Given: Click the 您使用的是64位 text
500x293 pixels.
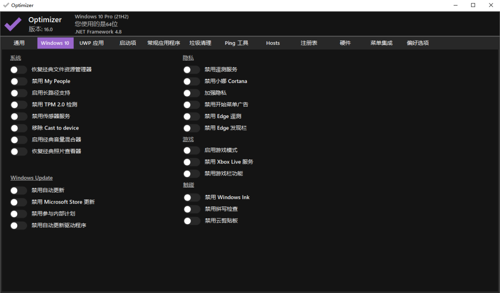Looking at the screenshot, I should click(x=96, y=24).
